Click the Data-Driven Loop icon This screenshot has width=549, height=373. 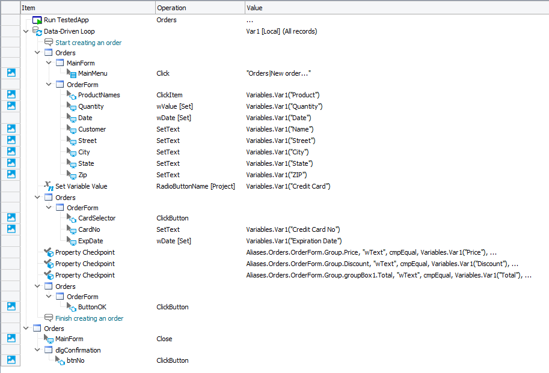pyautogui.click(x=37, y=31)
